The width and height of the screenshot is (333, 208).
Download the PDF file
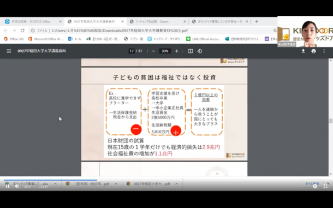(304, 51)
